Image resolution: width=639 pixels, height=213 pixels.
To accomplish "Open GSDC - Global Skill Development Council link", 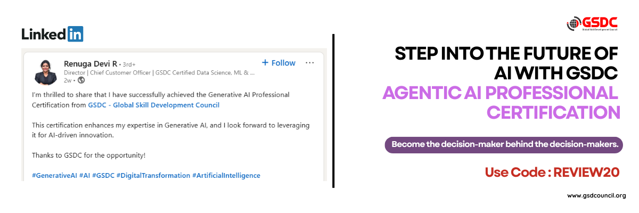I will pyautogui.click(x=153, y=105).
